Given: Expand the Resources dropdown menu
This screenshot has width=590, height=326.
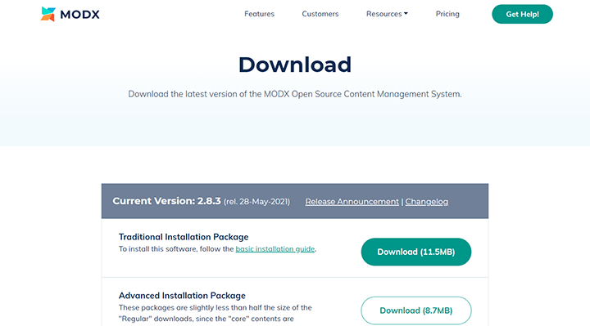Looking at the screenshot, I should [387, 14].
